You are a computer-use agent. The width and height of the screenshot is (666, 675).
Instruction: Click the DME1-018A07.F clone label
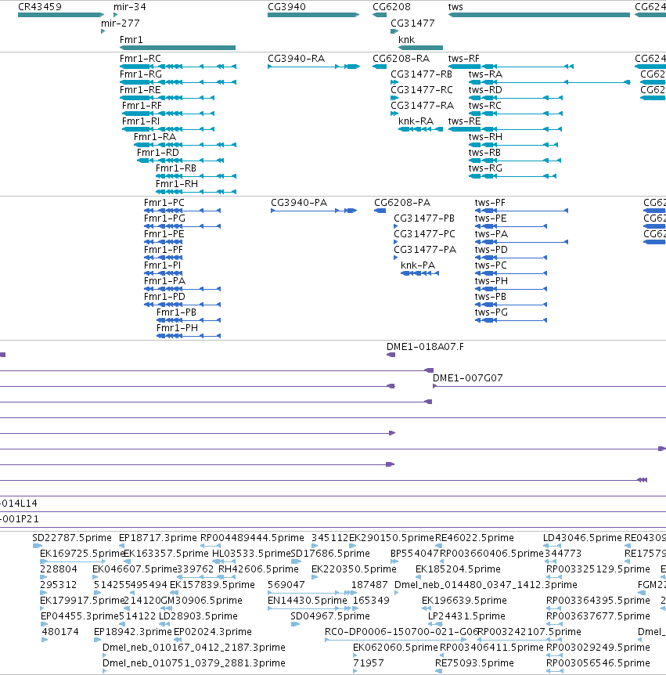pyautogui.click(x=425, y=347)
